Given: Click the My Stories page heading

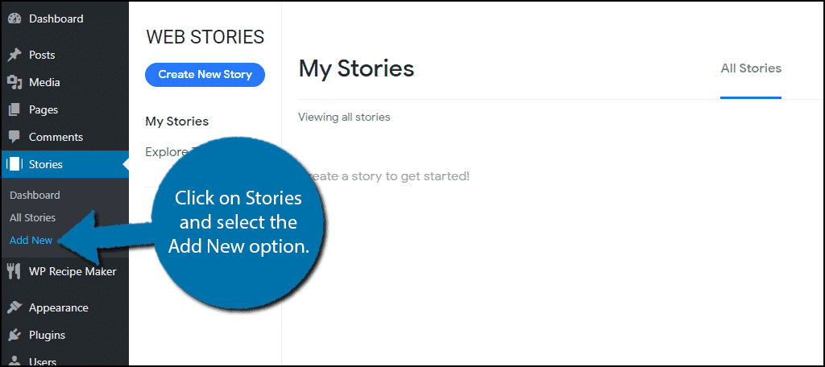Looking at the screenshot, I should coord(357,69).
